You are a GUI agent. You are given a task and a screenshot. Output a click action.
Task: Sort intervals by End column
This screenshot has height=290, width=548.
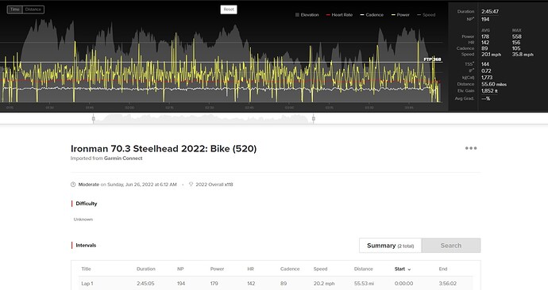point(443,269)
